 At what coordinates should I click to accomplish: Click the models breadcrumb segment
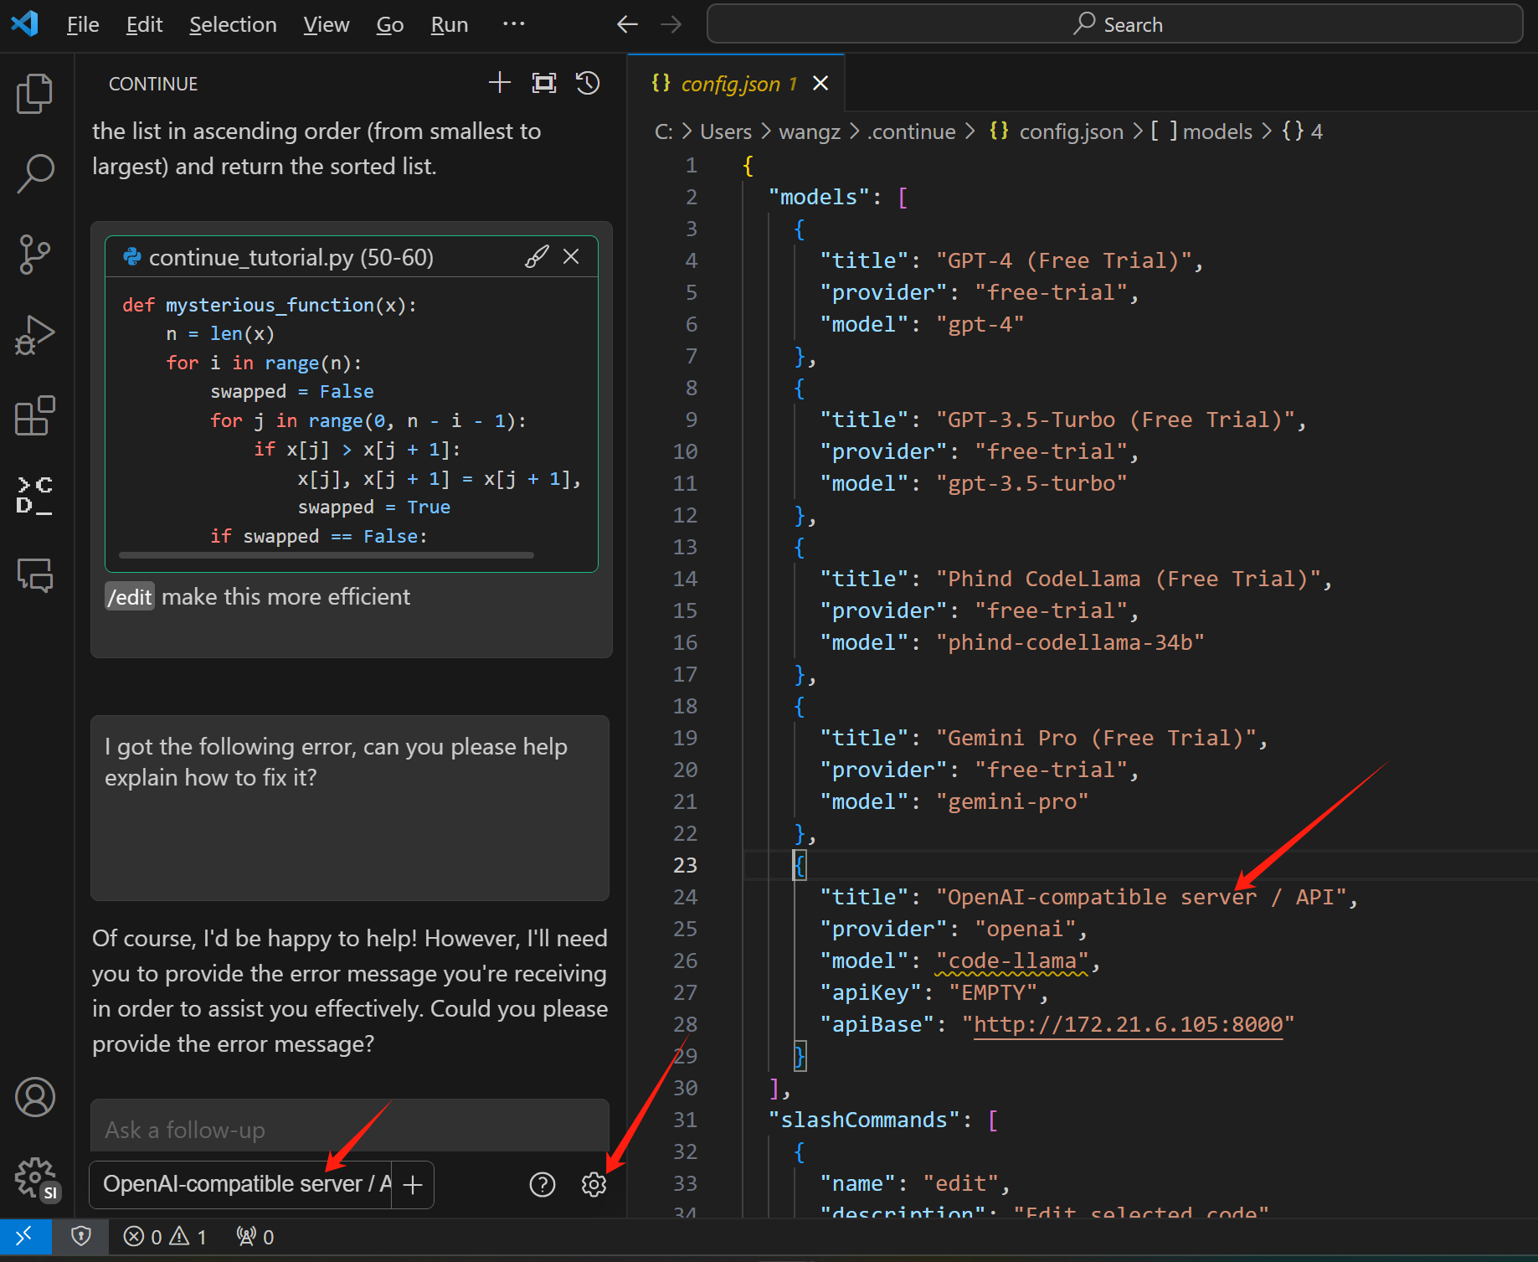point(1217,131)
